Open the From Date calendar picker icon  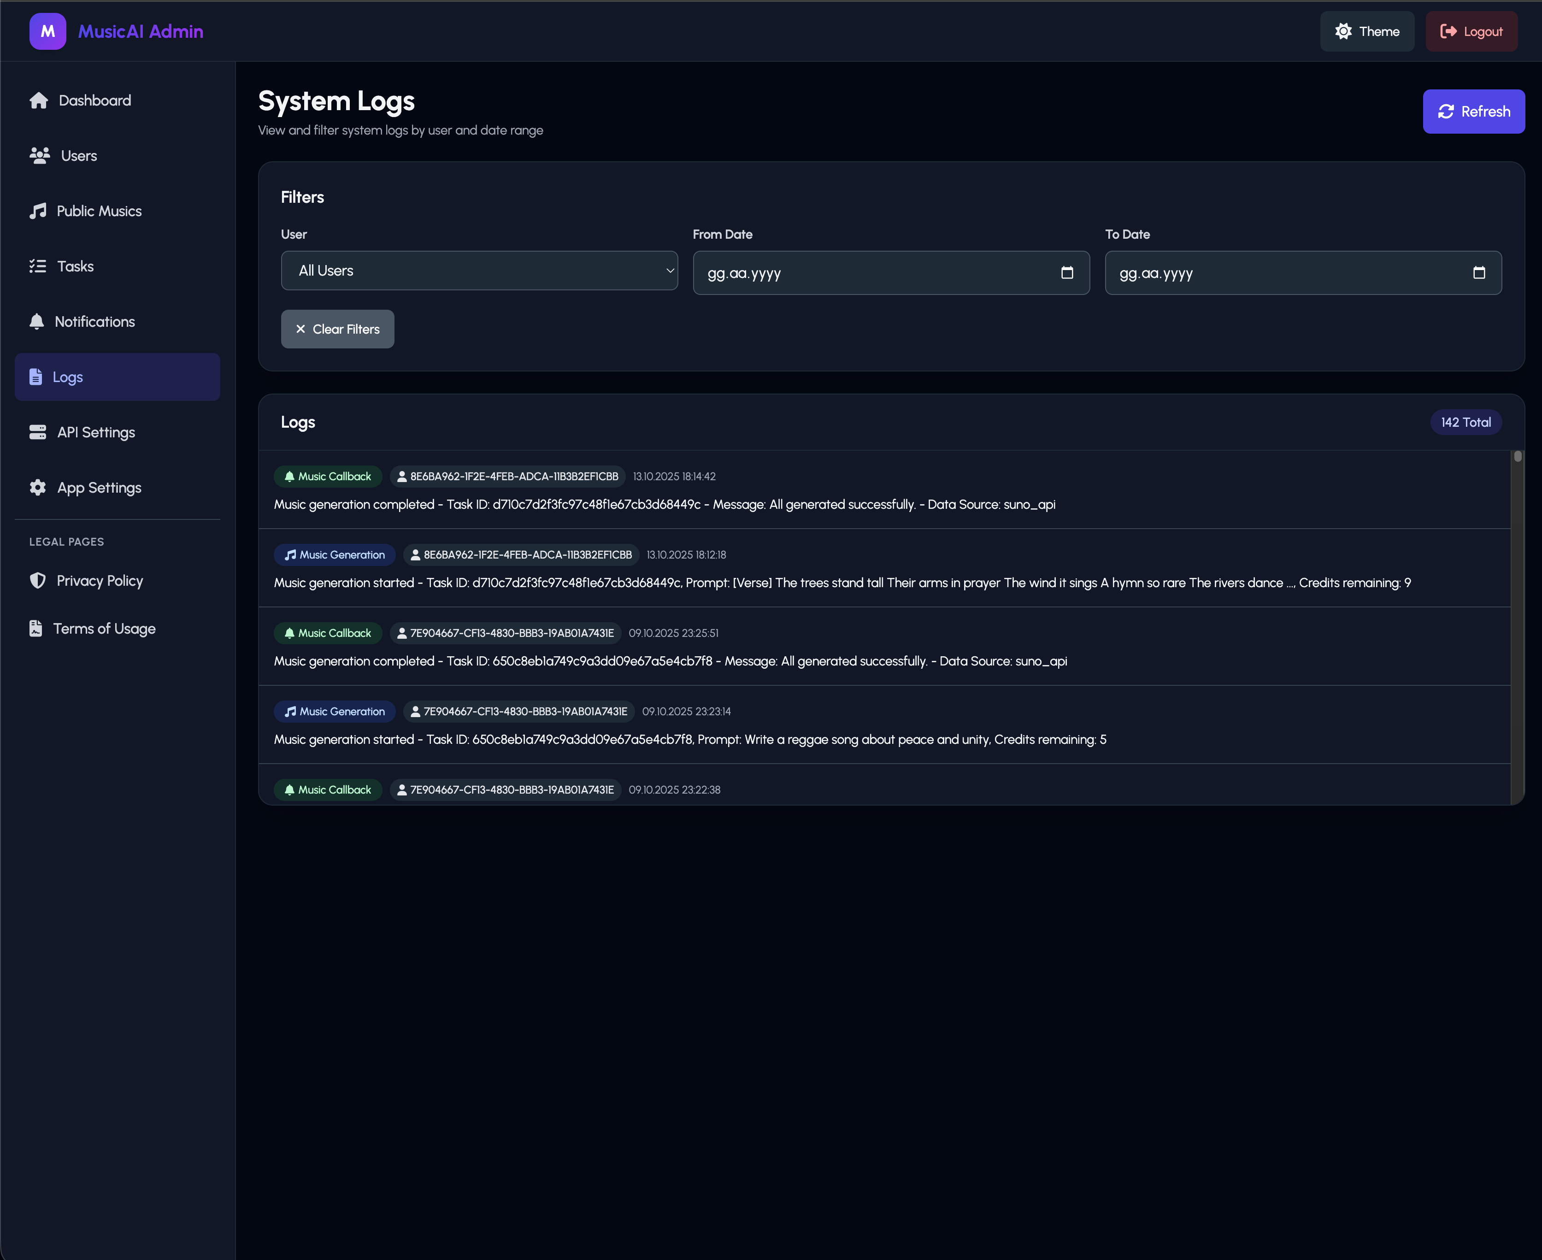[1067, 273]
